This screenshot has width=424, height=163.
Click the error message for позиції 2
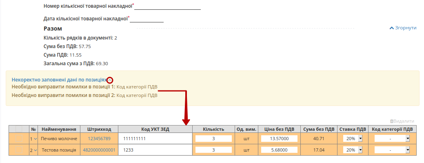pyautogui.click(x=84, y=95)
